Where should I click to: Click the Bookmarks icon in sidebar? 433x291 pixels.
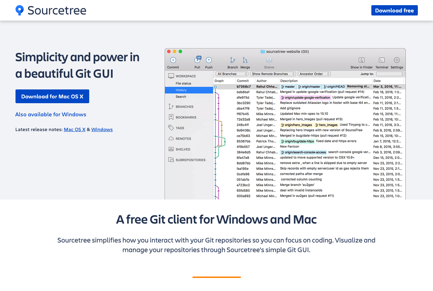pyautogui.click(x=171, y=117)
